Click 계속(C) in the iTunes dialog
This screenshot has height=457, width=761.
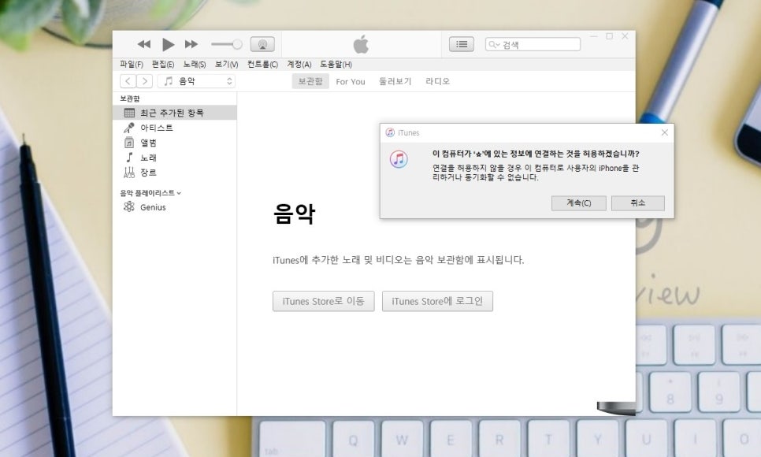[x=578, y=203]
